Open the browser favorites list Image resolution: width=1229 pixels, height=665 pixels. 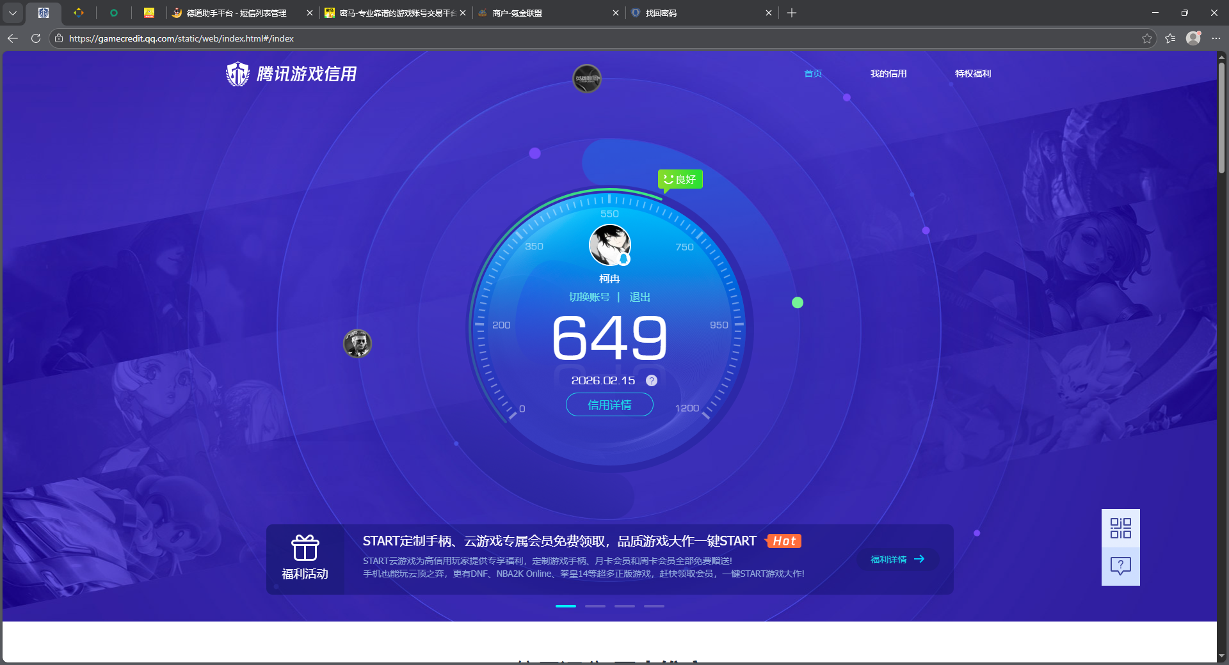coord(1170,38)
